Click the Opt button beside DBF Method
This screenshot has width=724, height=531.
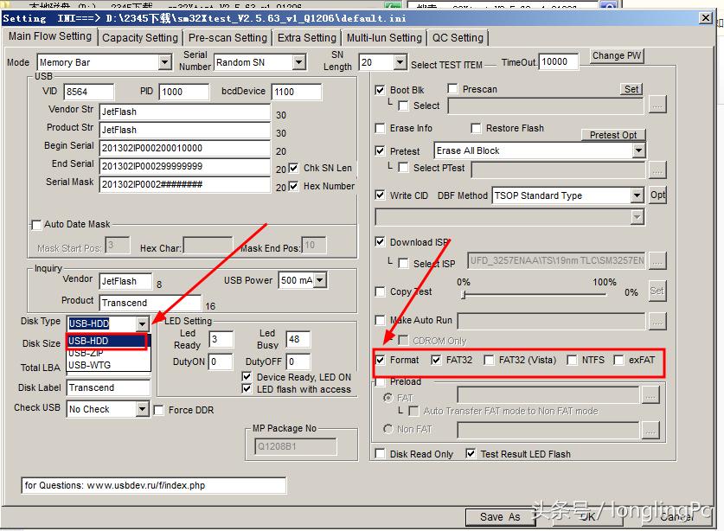click(657, 195)
